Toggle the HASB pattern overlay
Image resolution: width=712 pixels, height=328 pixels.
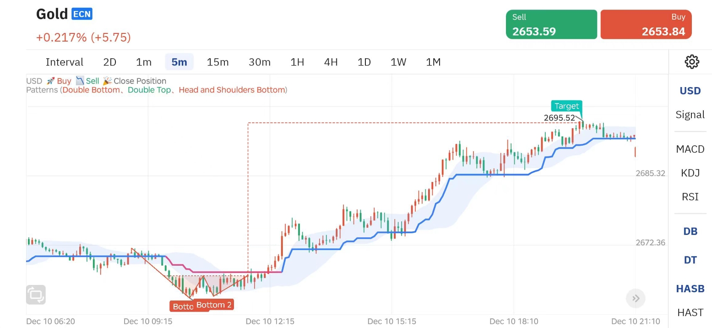pos(690,289)
